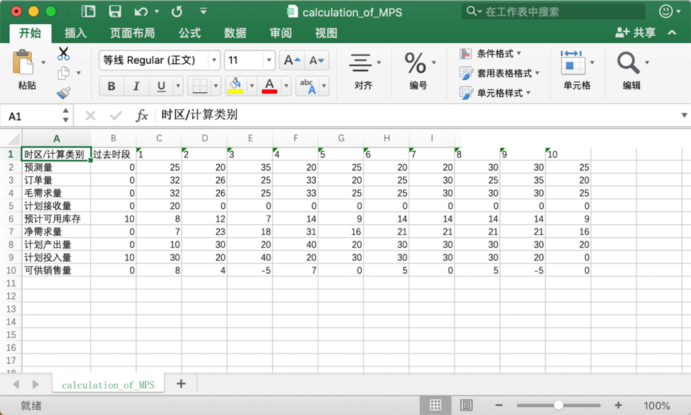Switch to the 公式 ribbon tab
Screen dimensions: 691x415
coord(189,33)
